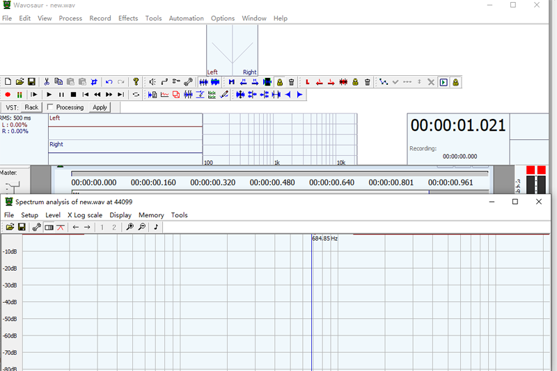The image size is (557, 371).
Task: Click the Stop playback button
Action: tap(73, 95)
